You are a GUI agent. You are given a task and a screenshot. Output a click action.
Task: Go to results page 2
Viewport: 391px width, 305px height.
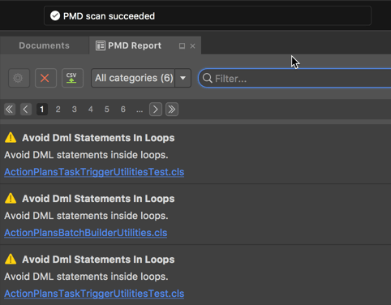click(x=58, y=110)
